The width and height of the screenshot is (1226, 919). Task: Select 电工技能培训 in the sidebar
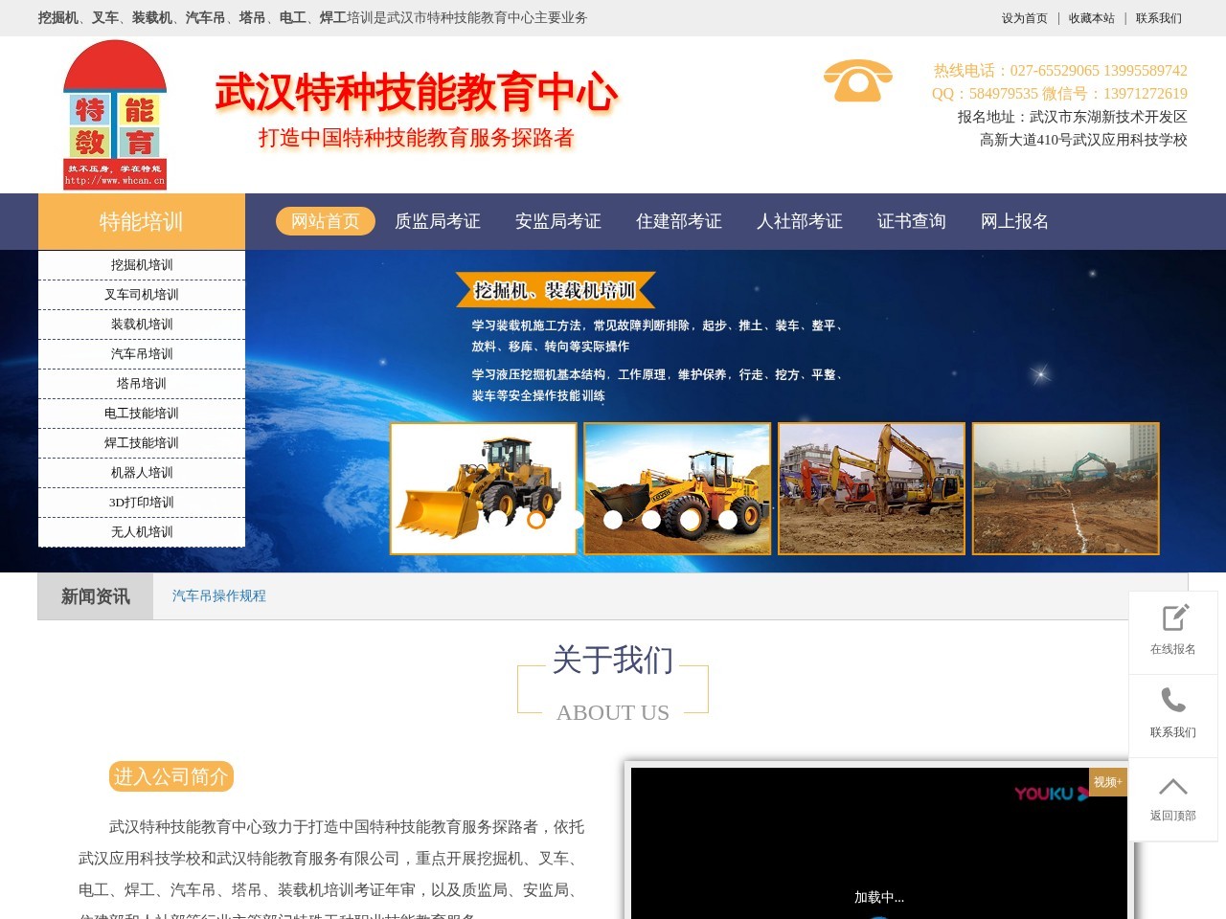point(142,414)
